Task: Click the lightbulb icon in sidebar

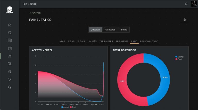Action: pos(10,79)
